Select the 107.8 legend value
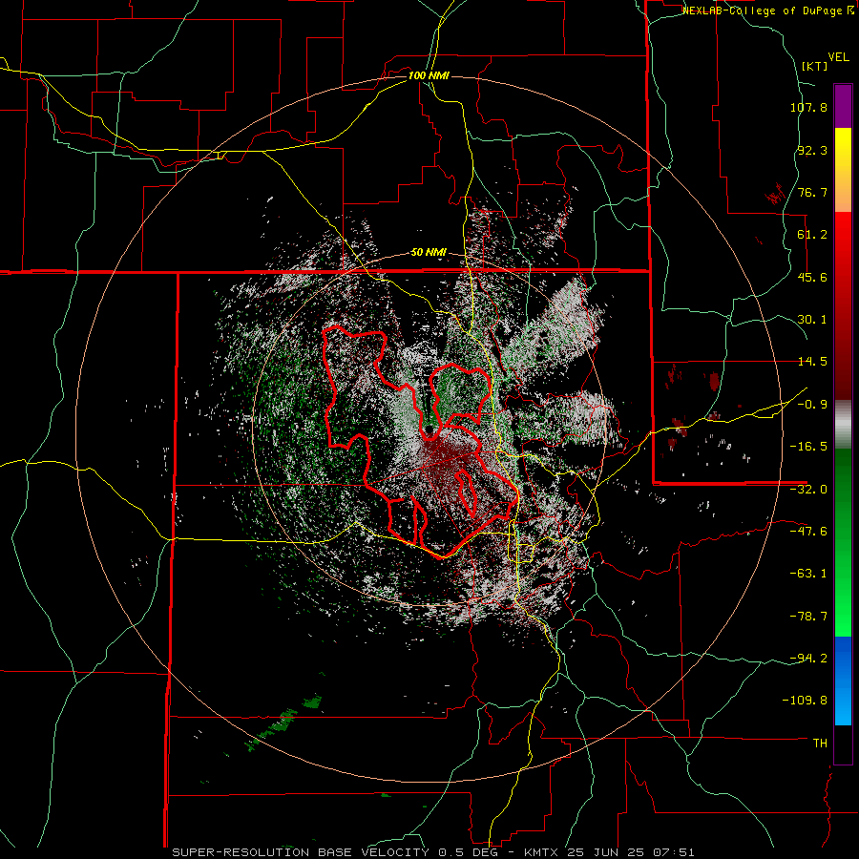This screenshot has height=859, width=859. (x=808, y=107)
